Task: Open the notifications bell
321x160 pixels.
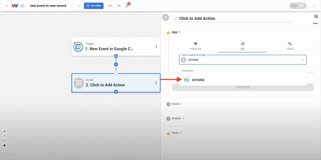Action: pyautogui.click(x=127, y=6)
